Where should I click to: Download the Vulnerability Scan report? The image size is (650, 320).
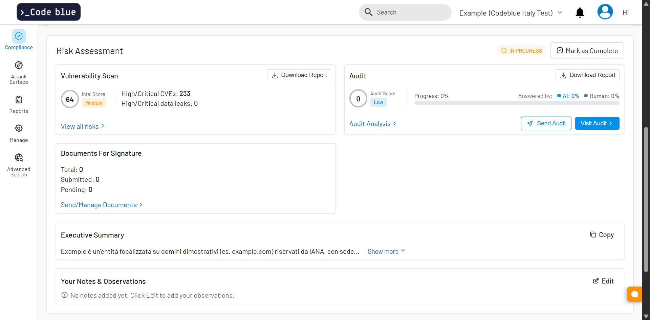point(299,75)
